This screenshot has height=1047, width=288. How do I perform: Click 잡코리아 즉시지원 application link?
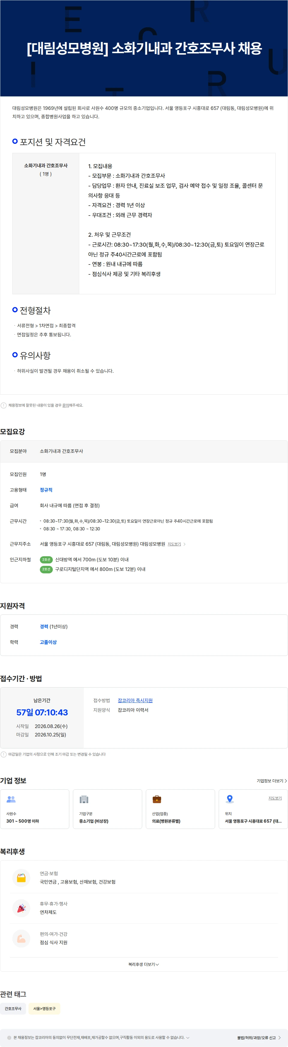coord(135,700)
